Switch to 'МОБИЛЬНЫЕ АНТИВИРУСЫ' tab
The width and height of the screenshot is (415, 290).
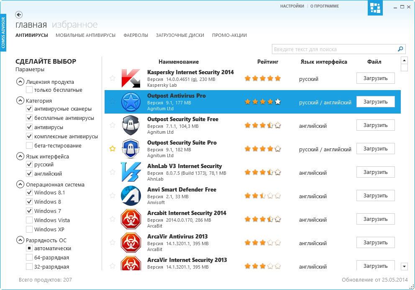tap(85, 35)
